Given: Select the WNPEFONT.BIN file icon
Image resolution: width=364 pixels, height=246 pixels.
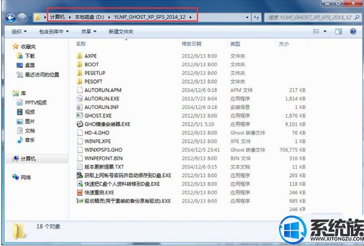Looking at the screenshot, I should tap(80, 158).
